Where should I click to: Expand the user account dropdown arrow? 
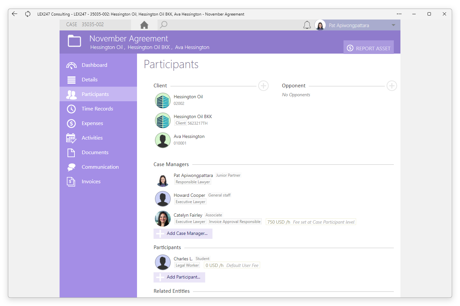[393, 25]
